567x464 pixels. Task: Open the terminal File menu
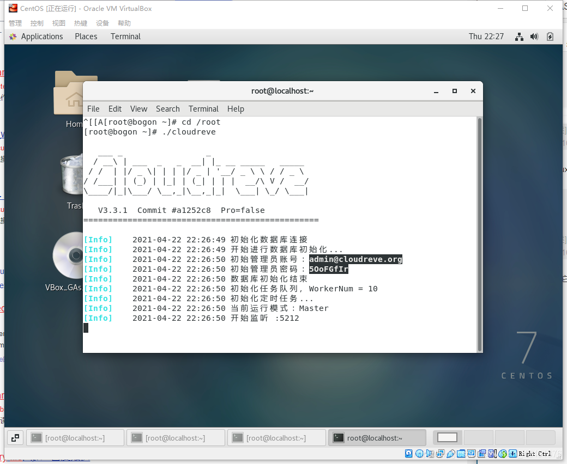93,109
